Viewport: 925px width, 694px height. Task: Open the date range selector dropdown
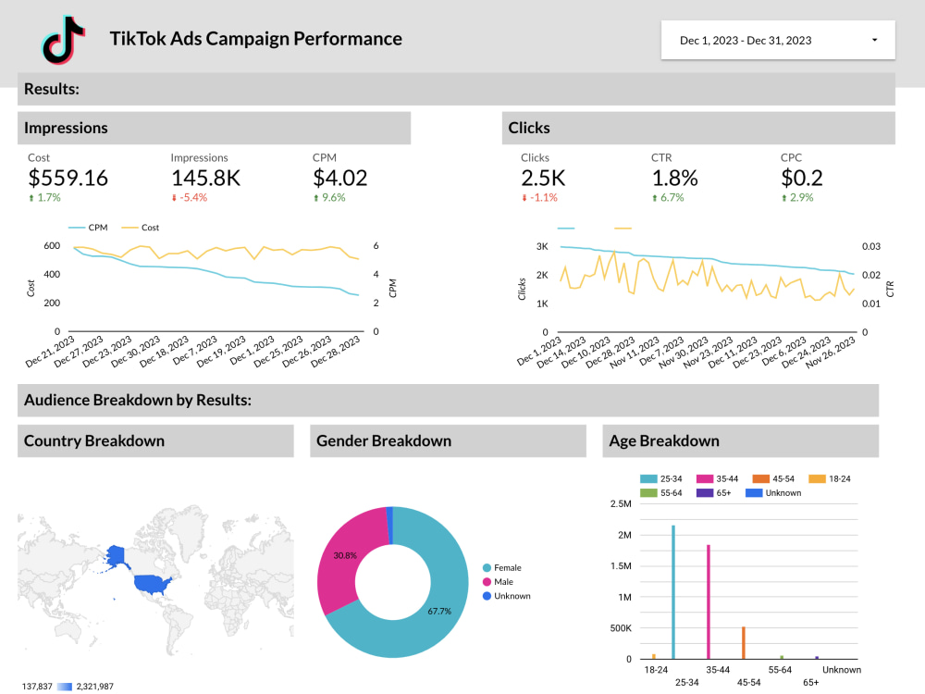coord(777,40)
